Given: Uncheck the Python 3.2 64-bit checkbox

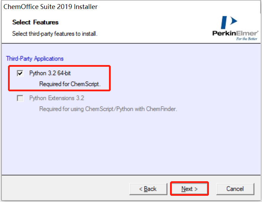Looking at the screenshot, I should [20, 73].
